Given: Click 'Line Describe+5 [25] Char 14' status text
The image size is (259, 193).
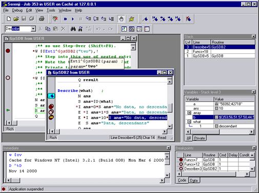Looking at the screenshot, I should click(x=132, y=138).
